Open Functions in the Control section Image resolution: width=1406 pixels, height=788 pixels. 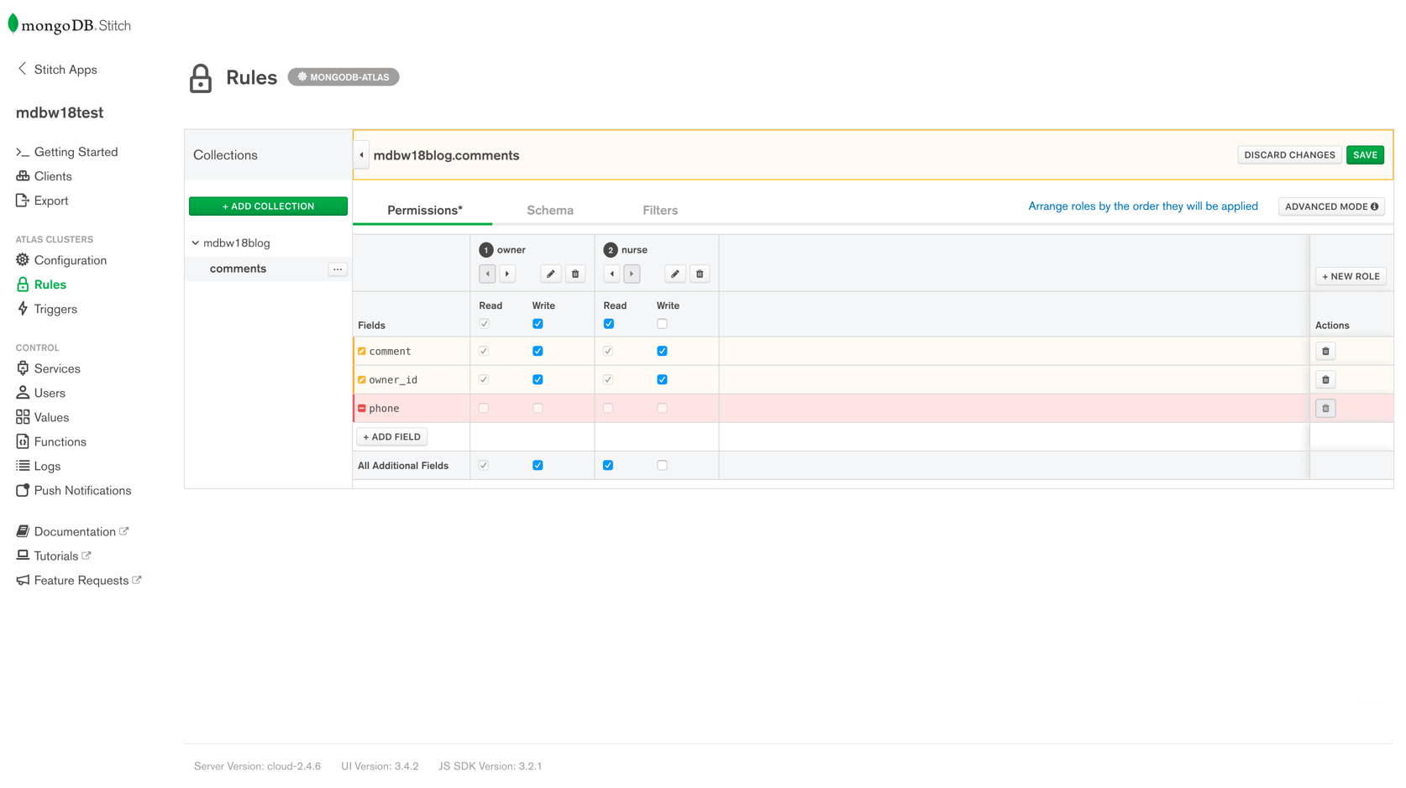[60, 441]
